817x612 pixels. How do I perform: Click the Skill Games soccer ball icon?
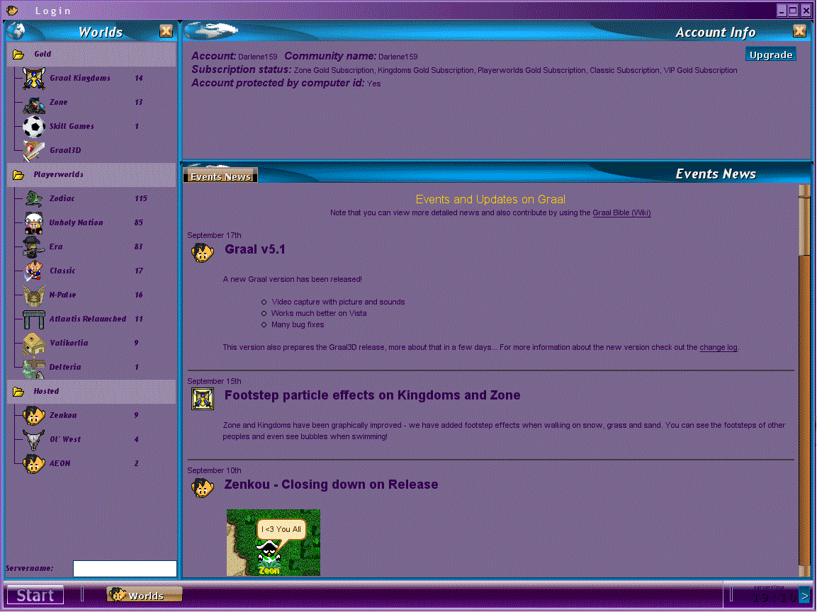point(33,127)
